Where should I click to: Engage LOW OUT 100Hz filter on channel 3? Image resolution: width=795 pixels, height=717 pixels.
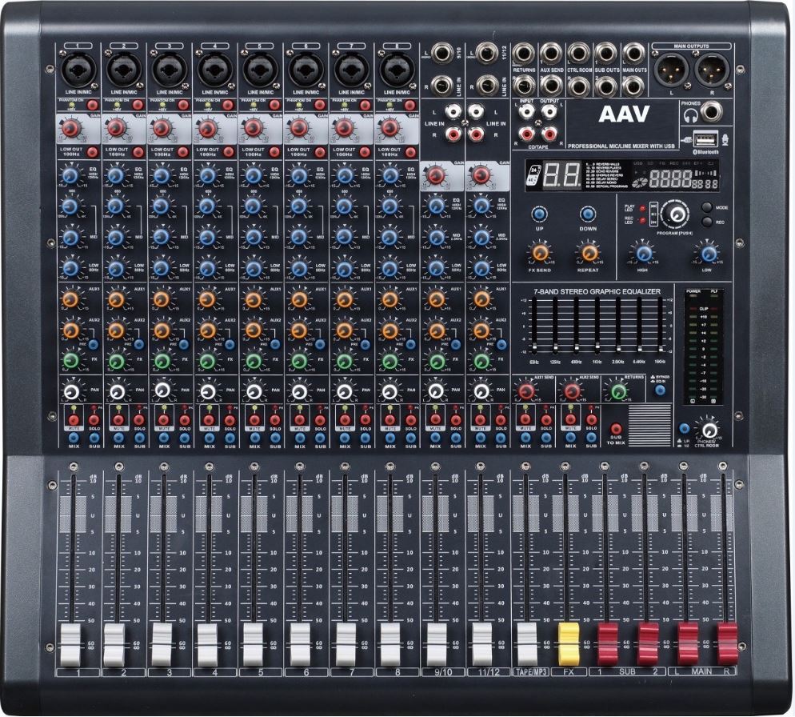tap(182, 151)
